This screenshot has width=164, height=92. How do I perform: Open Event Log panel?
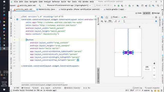click(x=137, y=88)
